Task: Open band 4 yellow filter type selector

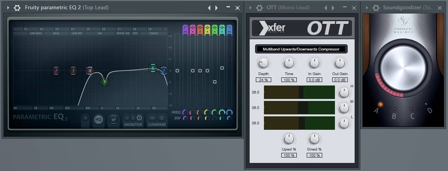Action: tap(208, 30)
